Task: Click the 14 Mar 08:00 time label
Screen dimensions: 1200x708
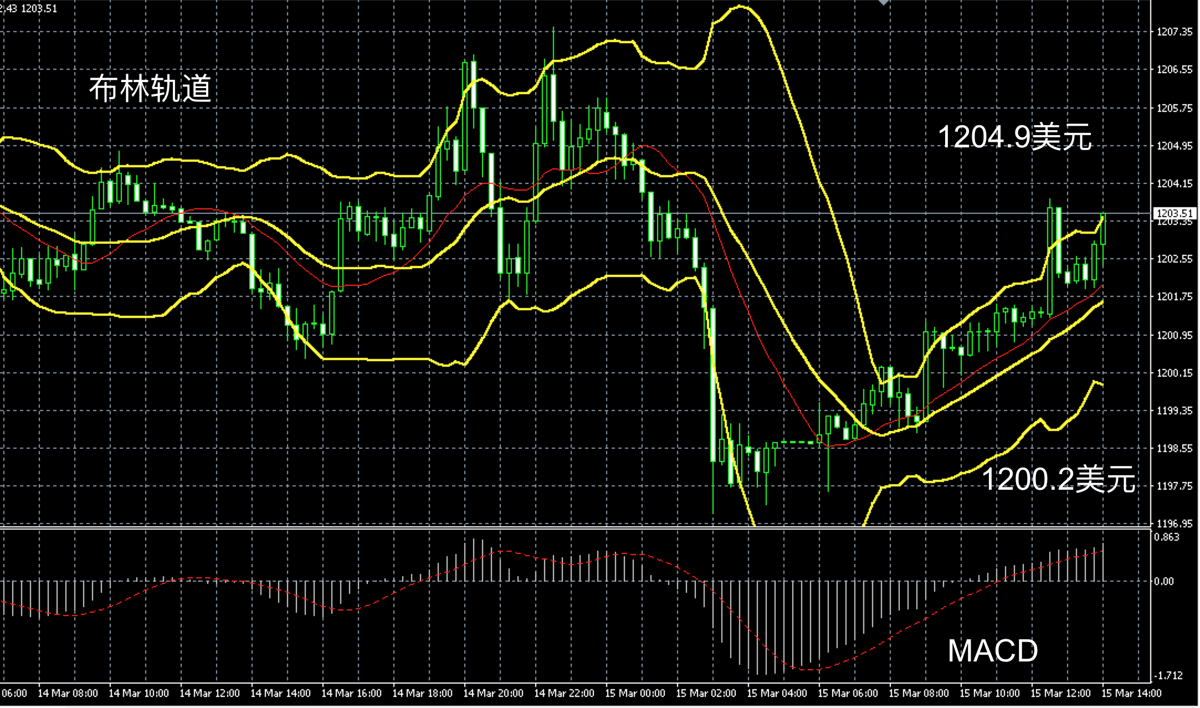Action: [68, 693]
